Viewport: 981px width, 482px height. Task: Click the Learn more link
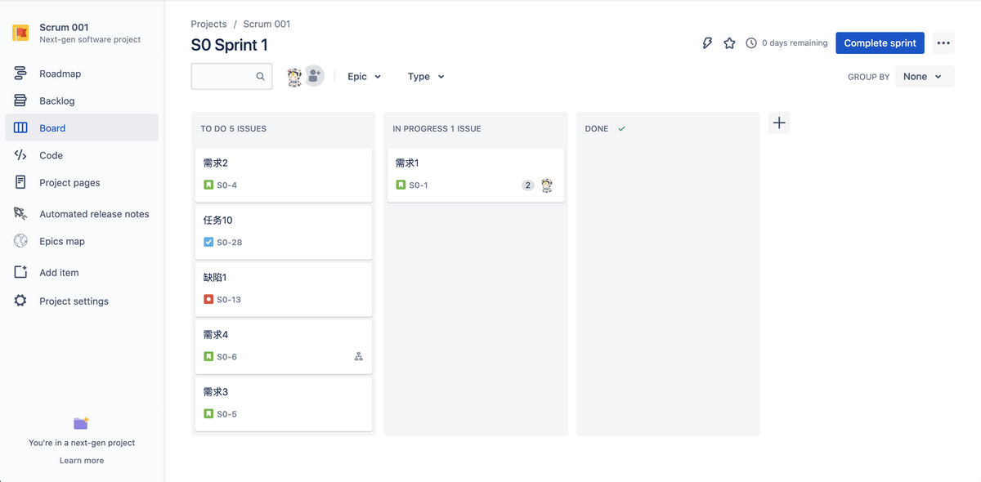(x=82, y=461)
